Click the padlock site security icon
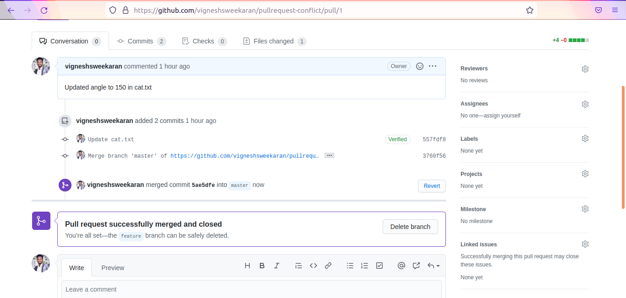 click(126, 10)
